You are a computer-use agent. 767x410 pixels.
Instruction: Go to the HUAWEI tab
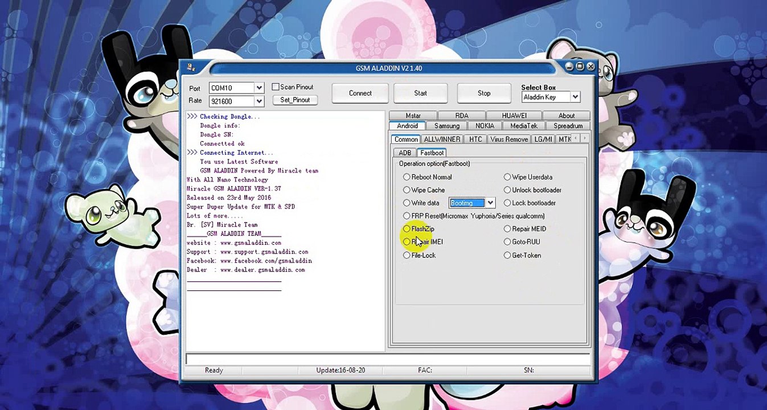[x=514, y=116]
